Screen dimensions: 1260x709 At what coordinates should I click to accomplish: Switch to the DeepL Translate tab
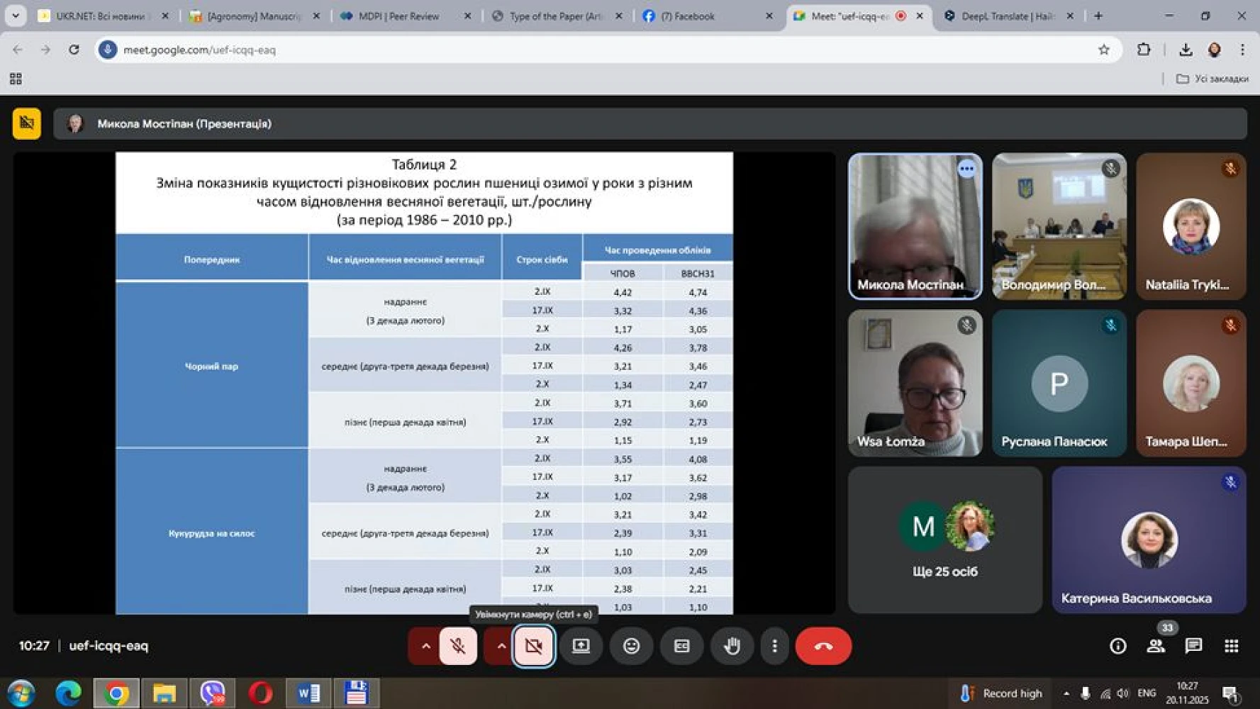[1005, 16]
